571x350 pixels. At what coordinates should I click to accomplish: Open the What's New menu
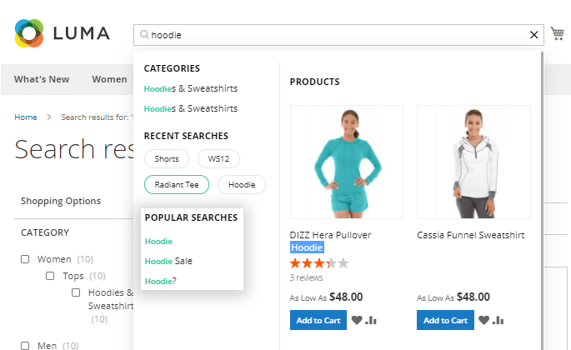pyautogui.click(x=42, y=79)
